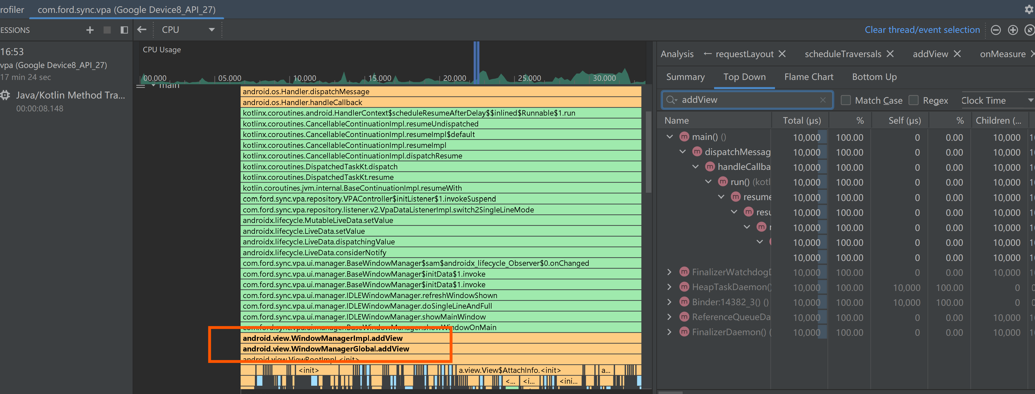Collapse the main() tree node
The image size is (1035, 394).
669,137
